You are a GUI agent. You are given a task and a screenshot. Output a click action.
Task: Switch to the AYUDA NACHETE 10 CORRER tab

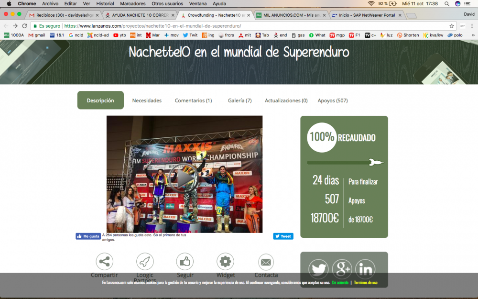coord(140,15)
